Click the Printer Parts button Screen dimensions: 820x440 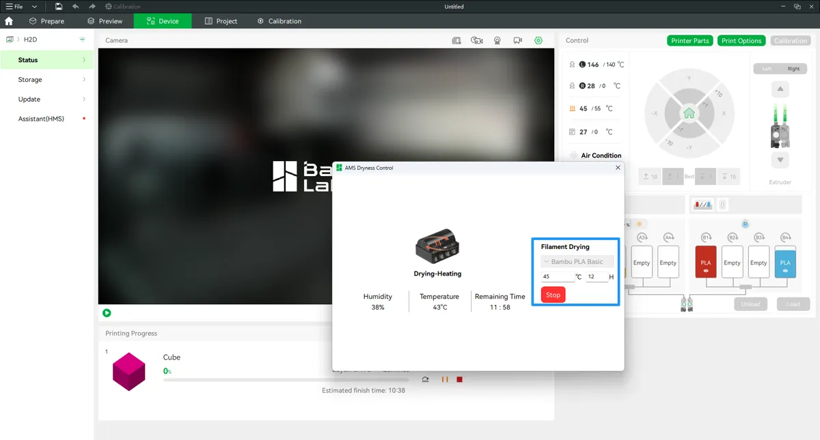(x=690, y=41)
